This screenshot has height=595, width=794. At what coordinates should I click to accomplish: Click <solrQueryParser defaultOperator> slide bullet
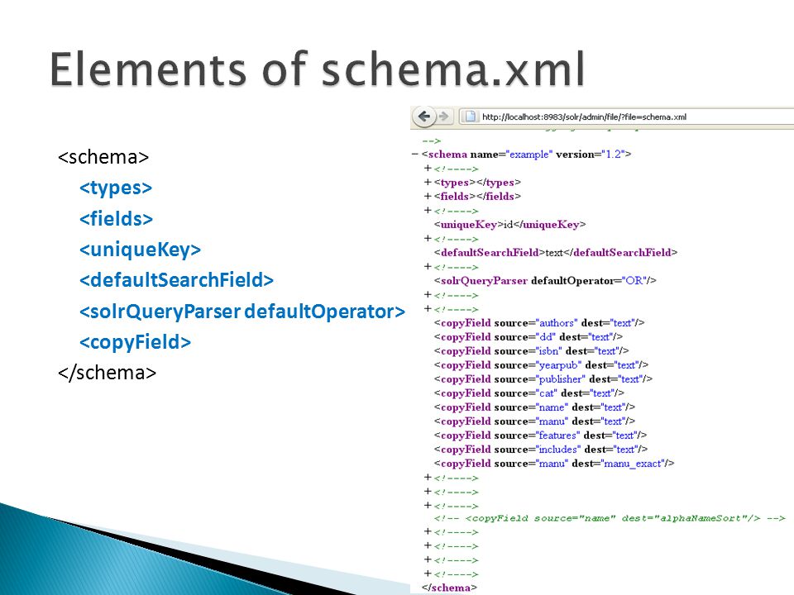click(x=242, y=312)
